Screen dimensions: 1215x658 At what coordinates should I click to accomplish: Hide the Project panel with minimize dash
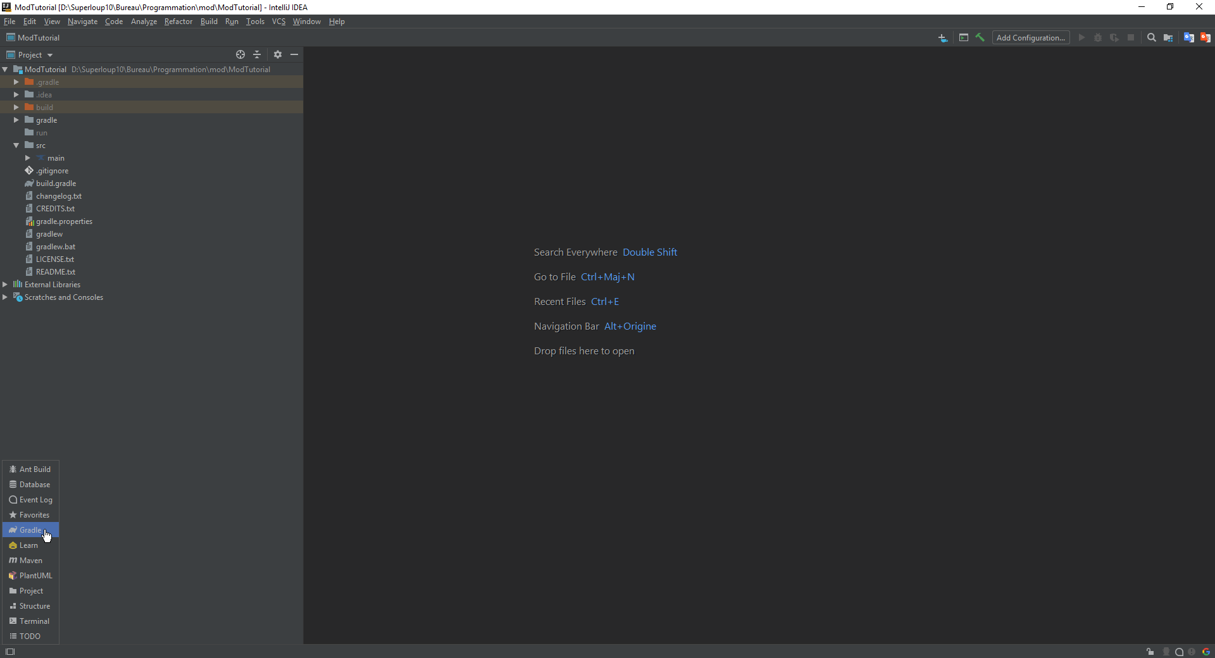(294, 54)
